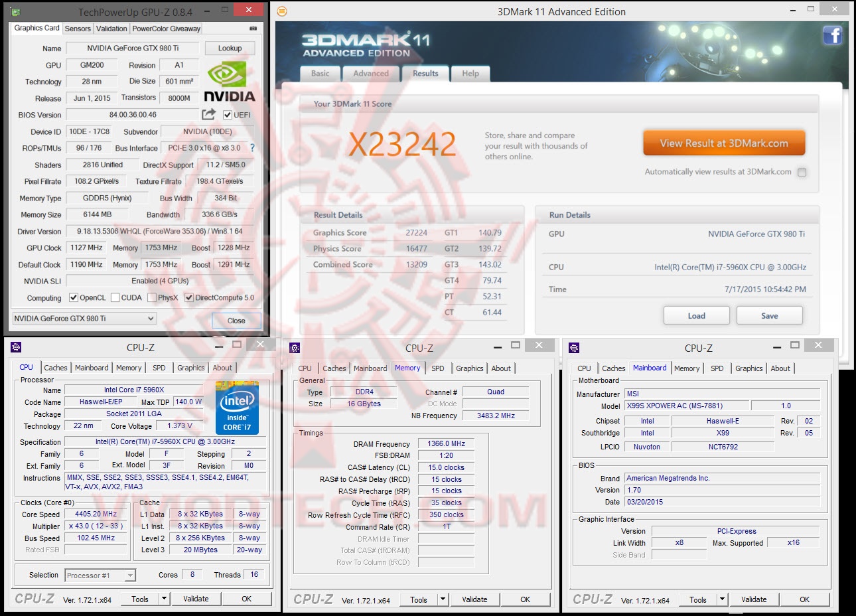Screen dimensions: 856x616
Task: Select the Caches tab in the CPU-Z CPU window
Action: click(56, 368)
